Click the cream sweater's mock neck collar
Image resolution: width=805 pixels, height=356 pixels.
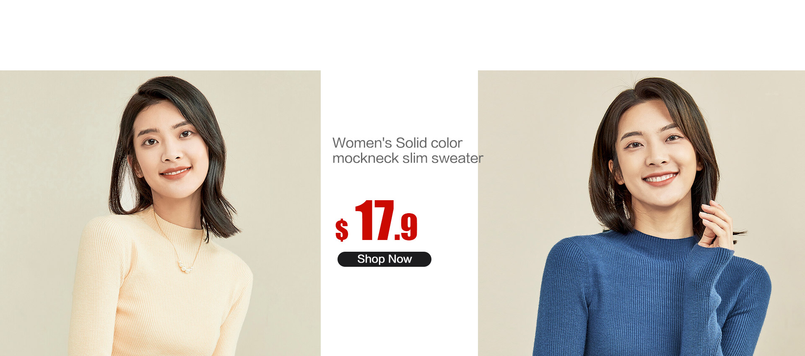[178, 220]
